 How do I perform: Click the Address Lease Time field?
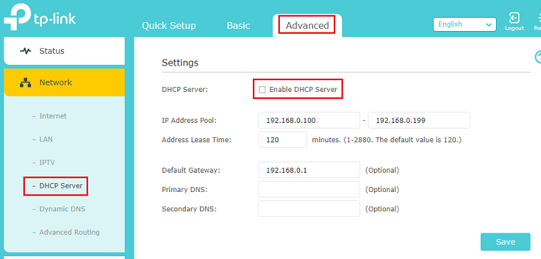[283, 140]
